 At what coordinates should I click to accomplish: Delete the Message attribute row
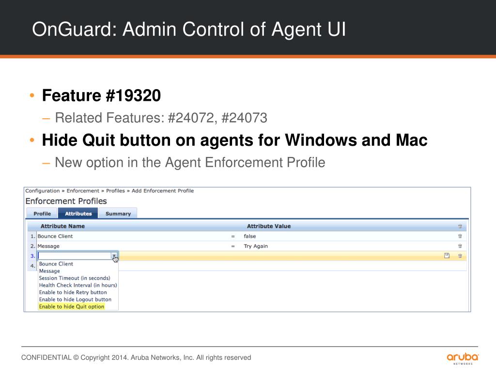pos(460,246)
